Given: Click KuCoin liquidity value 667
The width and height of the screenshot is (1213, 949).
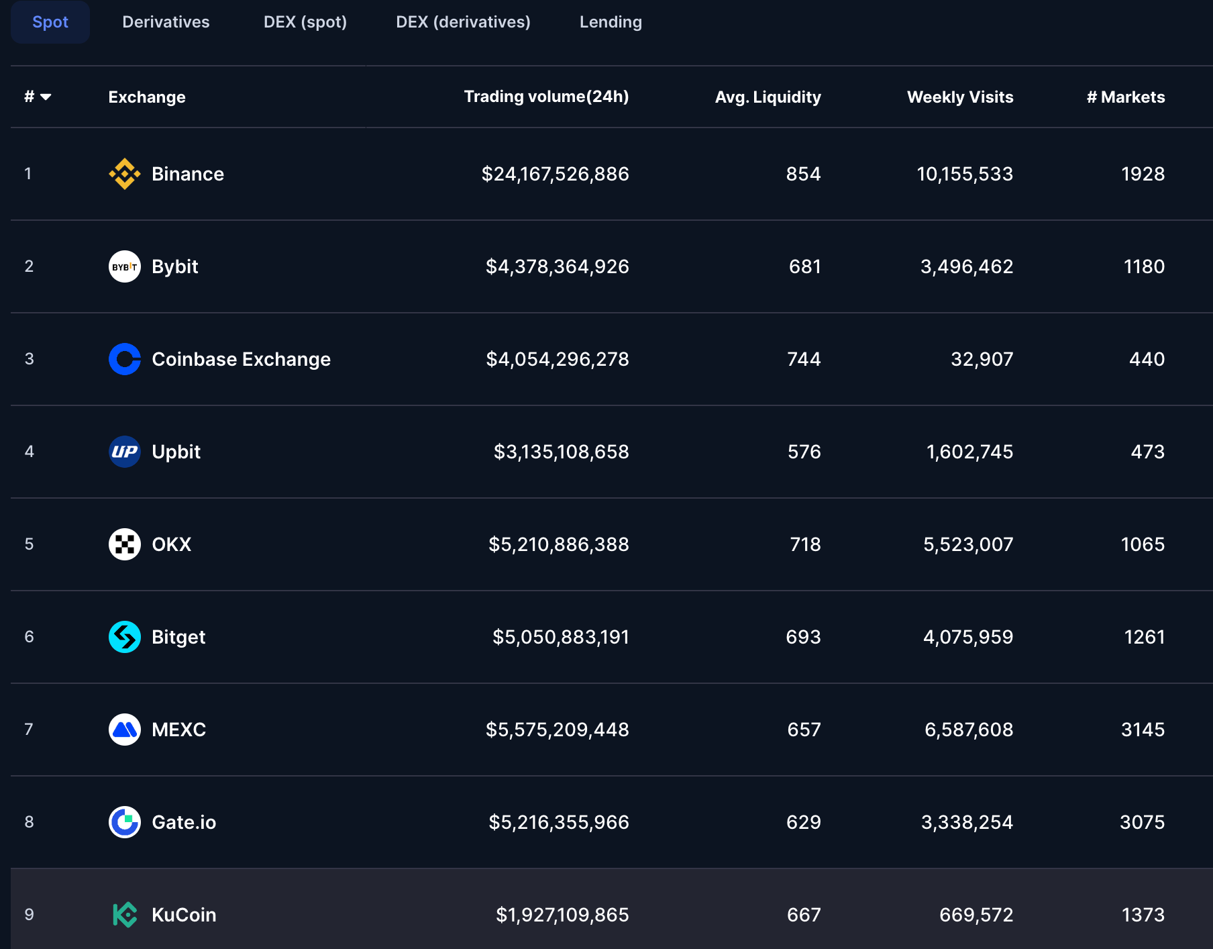Looking at the screenshot, I should pos(804,915).
